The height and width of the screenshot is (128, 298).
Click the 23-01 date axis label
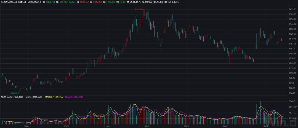[x=187, y=126]
